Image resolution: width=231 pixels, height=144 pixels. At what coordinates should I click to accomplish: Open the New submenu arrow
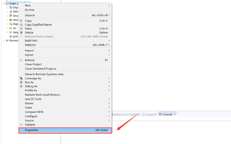pyautogui.click(x=109, y=5)
